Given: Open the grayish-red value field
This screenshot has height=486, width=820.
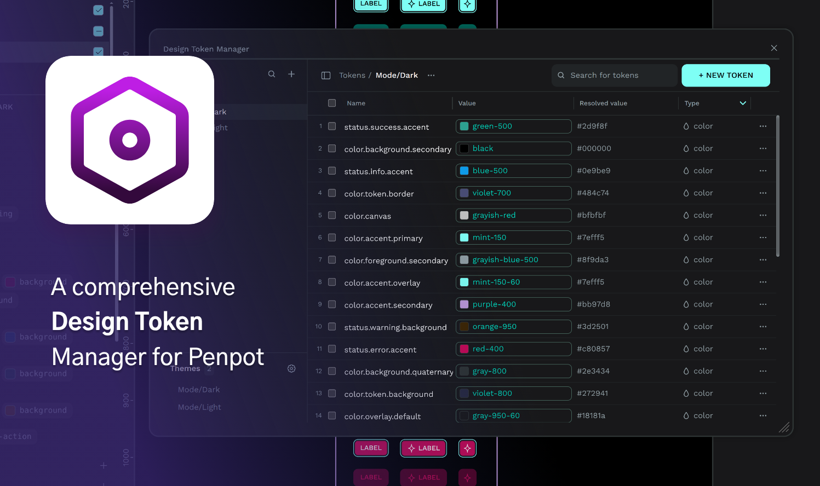Looking at the screenshot, I should coord(514,216).
